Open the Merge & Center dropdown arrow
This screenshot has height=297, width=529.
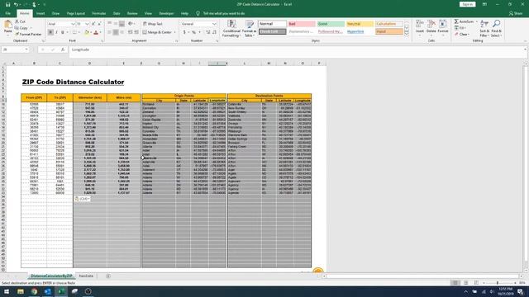coord(174,32)
